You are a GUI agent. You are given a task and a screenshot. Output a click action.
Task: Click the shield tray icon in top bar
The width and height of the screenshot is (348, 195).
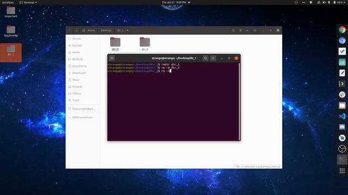(311, 2)
